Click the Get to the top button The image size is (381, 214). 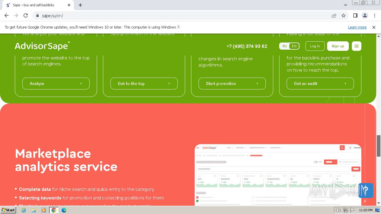point(144,84)
